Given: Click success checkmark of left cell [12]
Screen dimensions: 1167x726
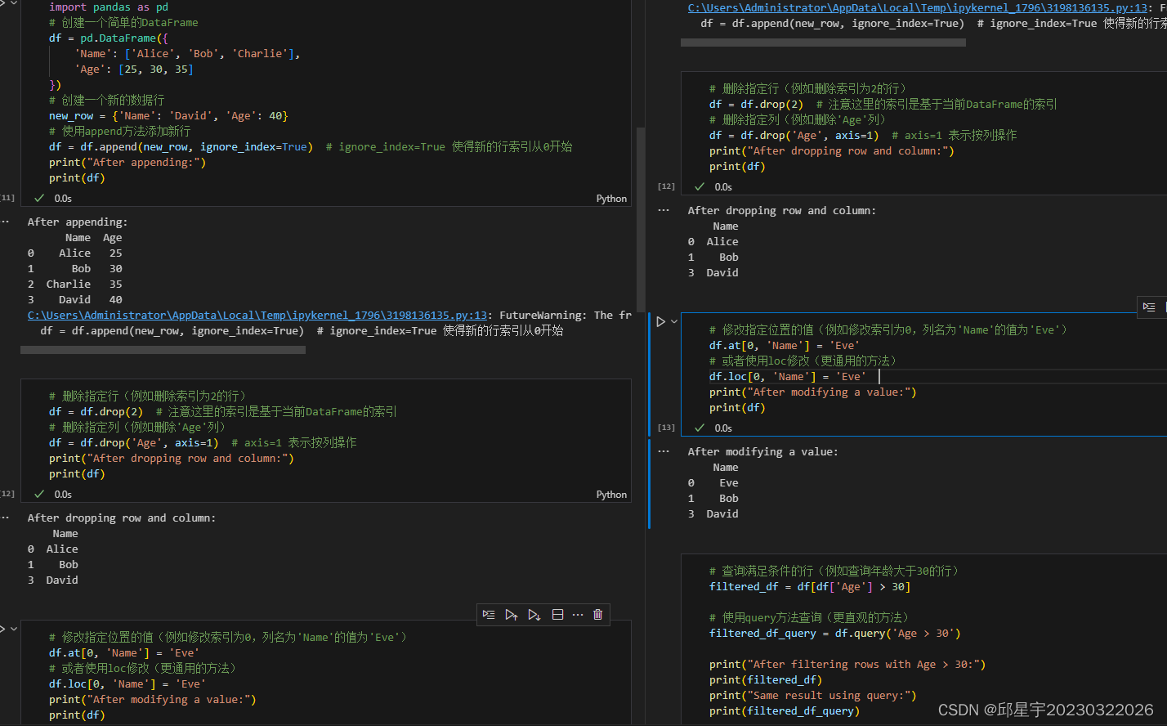Looking at the screenshot, I should (x=39, y=495).
